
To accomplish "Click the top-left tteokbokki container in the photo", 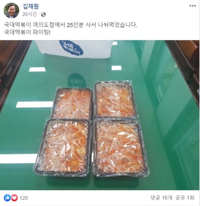I will tap(72, 103).
